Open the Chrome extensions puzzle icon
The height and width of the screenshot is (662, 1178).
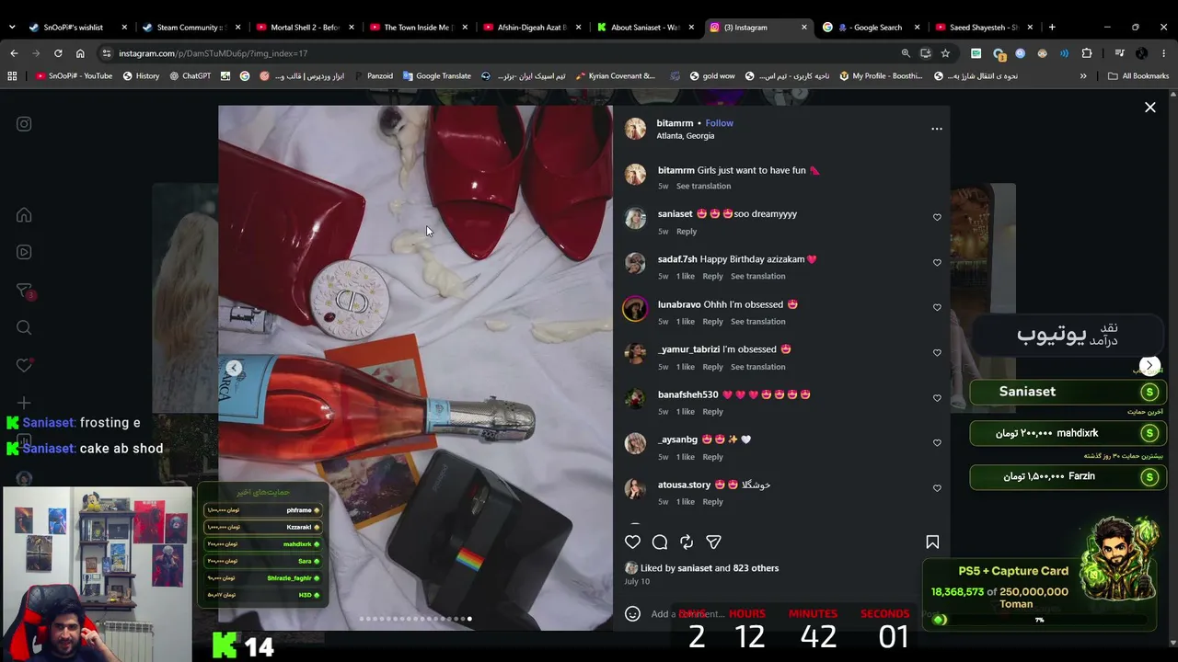[1087, 53]
